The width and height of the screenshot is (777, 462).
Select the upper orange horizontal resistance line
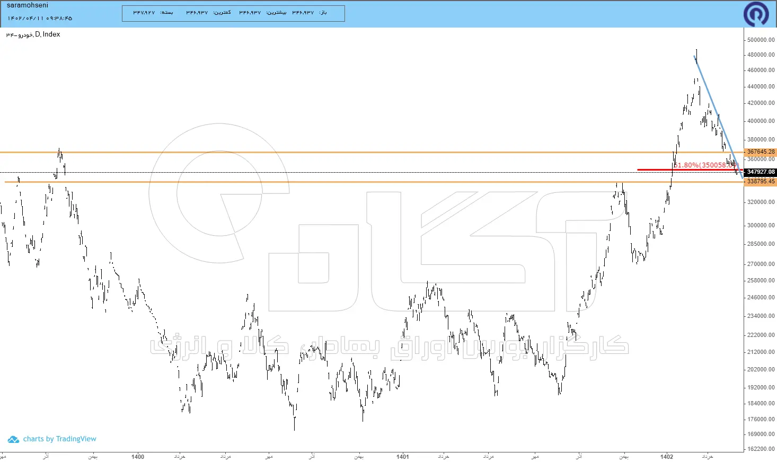[371, 153]
